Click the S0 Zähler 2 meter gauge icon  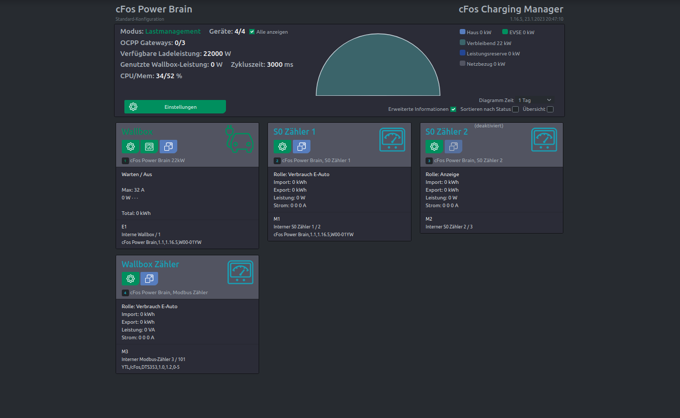[x=544, y=140]
